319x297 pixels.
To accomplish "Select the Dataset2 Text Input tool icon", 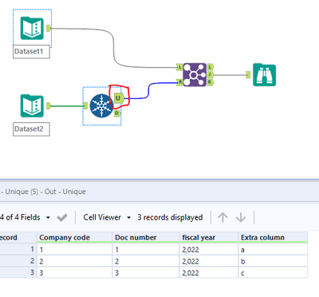I will [x=32, y=106].
